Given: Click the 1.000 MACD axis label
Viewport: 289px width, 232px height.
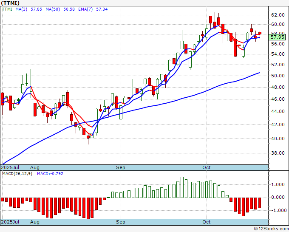Looking at the screenshot, I should coord(278,184).
